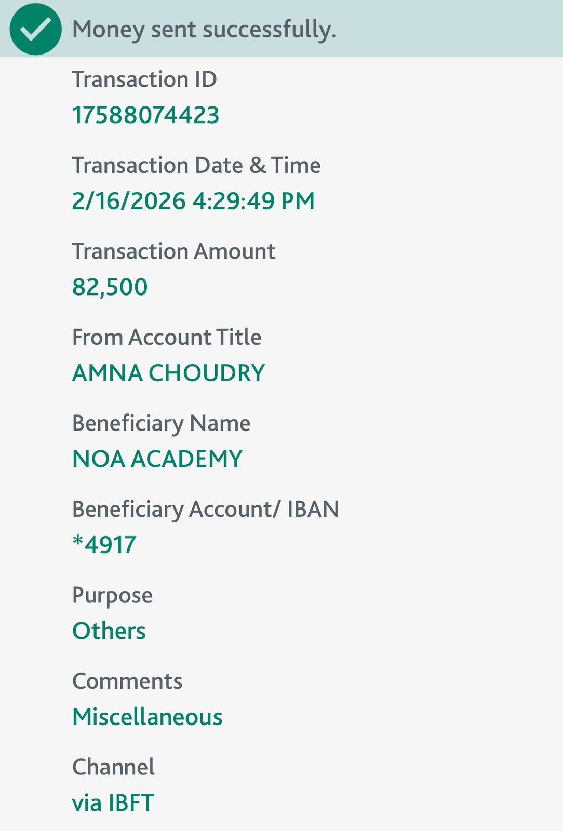Image resolution: width=563 pixels, height=831 pixels.
Task: Click the Beneficiary Account/ IBAN label
Action: coord(206,509)
